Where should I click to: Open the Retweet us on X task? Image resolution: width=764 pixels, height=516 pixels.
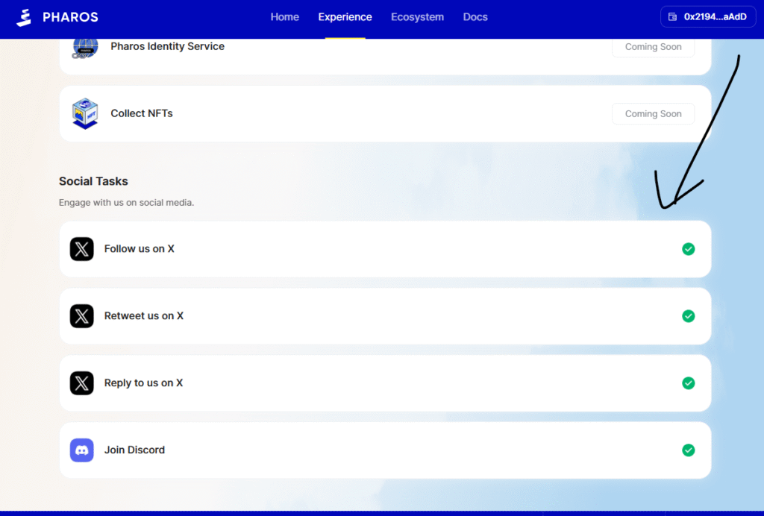pyautogui.click(x=386, y=316)
